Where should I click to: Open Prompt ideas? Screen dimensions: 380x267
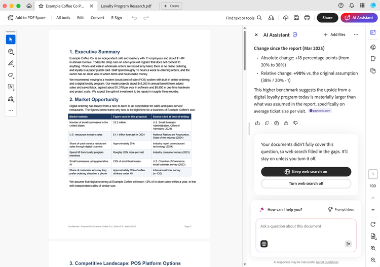(341, 209)
